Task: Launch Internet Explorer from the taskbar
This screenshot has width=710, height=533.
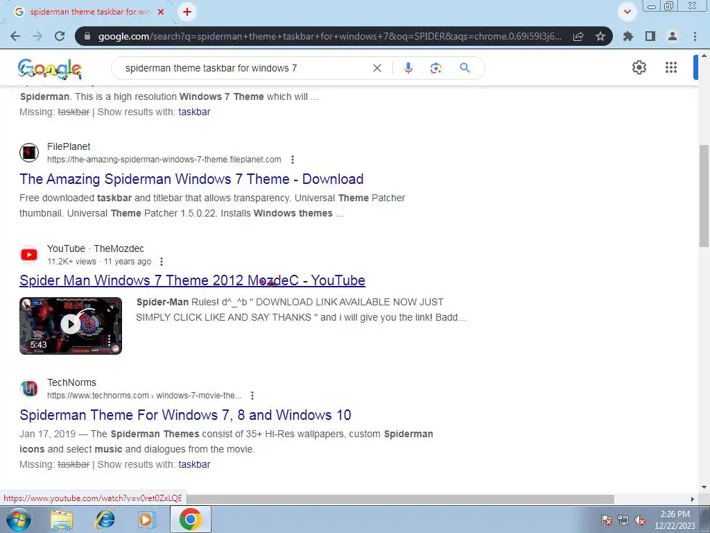Action: point(105,520)
